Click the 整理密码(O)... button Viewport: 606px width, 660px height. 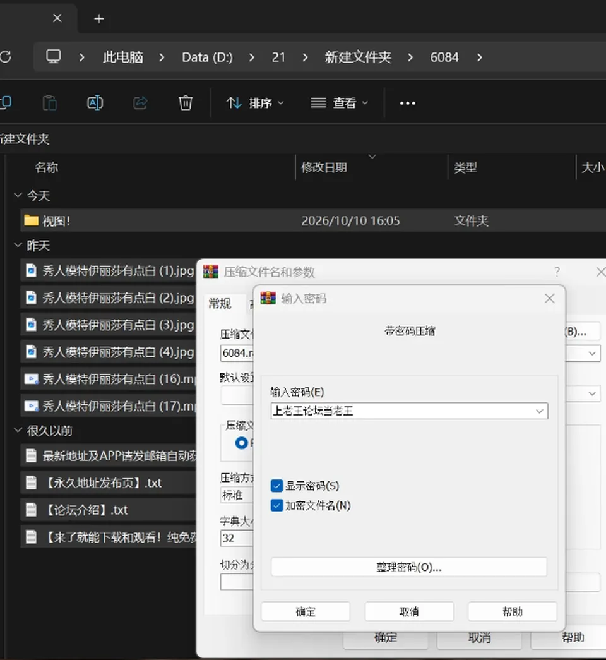(x=409, y=567)
